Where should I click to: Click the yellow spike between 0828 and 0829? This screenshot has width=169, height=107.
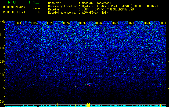click(x=139, y=104)
